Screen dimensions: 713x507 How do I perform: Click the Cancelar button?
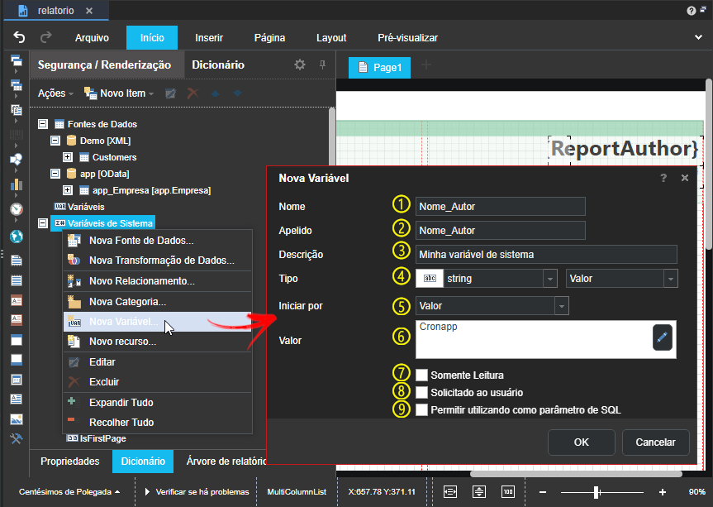(655, 442)
